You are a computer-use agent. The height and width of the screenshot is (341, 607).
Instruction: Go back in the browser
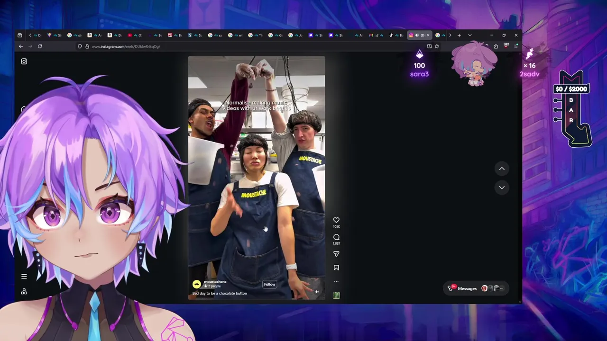pos(21,46)
